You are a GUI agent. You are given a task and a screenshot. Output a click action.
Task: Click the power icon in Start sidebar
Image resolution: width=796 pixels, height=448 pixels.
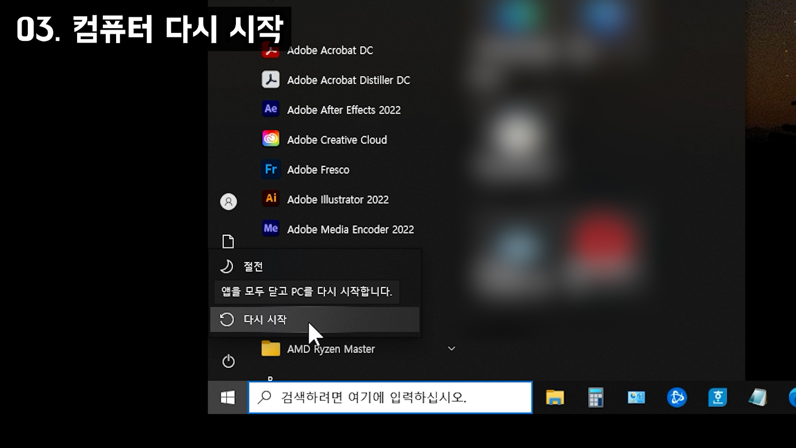click(228, 361)
